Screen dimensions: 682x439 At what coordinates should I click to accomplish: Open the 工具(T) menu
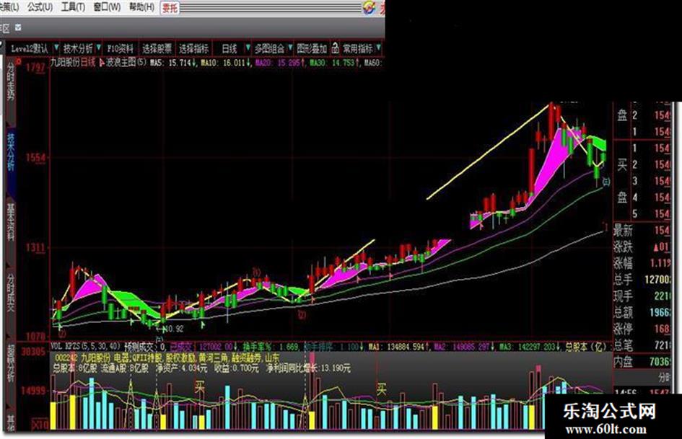(x=73, y=7)
